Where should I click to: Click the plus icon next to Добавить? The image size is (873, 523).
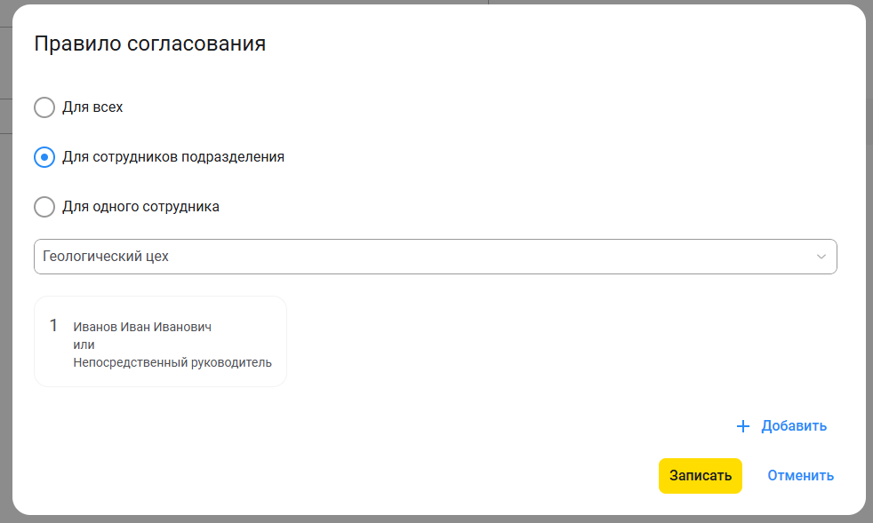click(x=743, y=426)
